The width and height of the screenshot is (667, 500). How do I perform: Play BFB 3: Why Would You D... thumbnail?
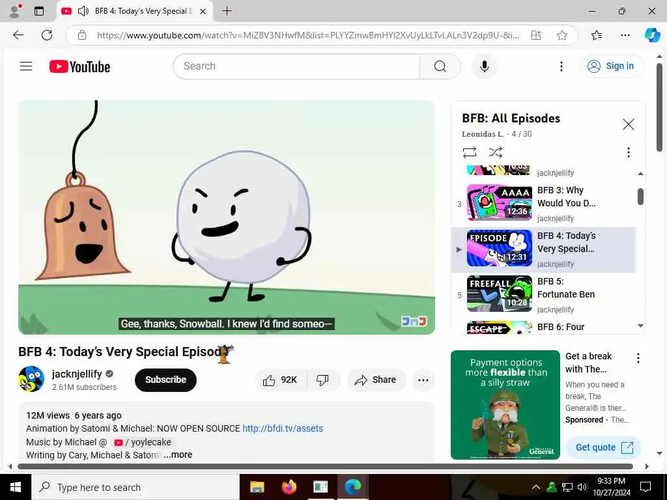(500, 202)
